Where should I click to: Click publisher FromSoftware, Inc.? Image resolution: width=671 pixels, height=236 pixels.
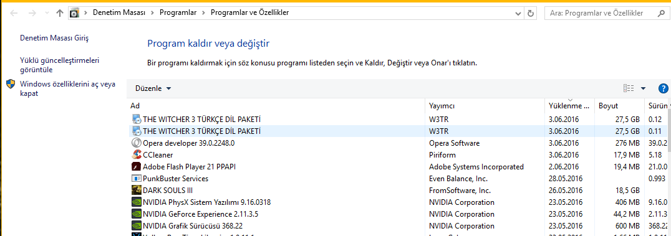click(x=460, y=191)
